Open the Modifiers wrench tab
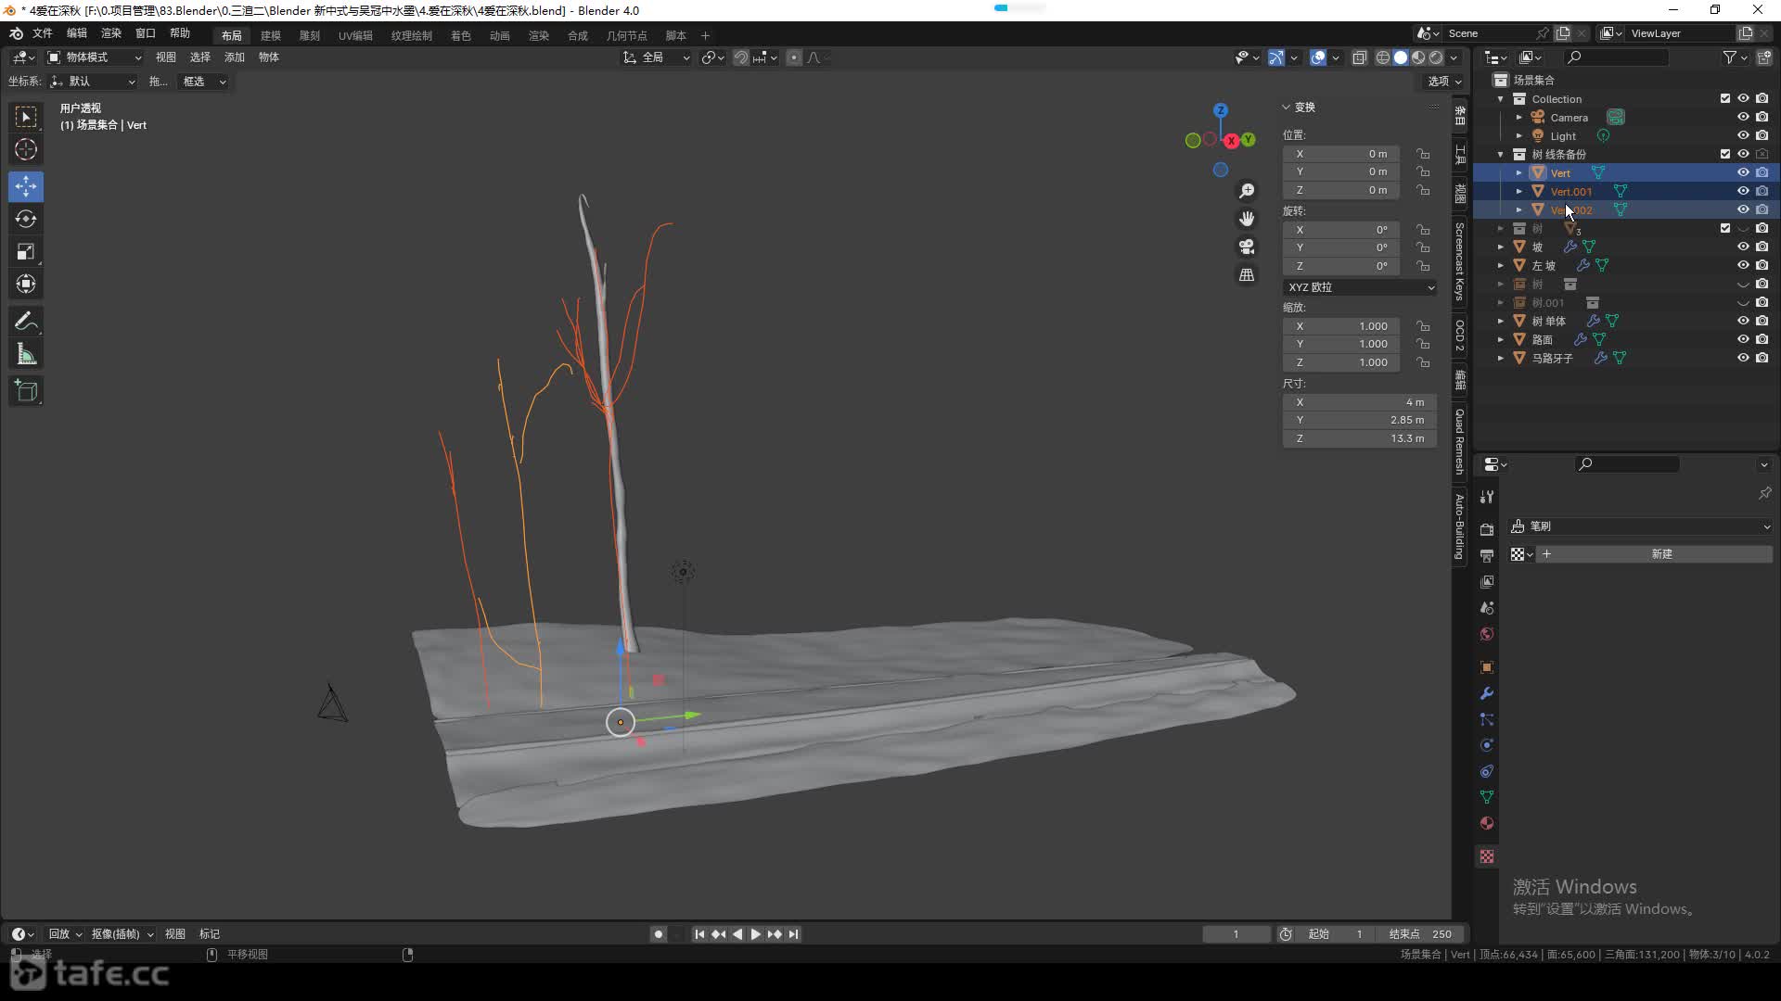The image size is (1781, 1001). tap(1487, 693)
